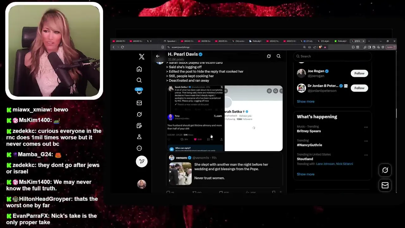Open Sarah Setka tweet screenshot image

coord(196,118)
